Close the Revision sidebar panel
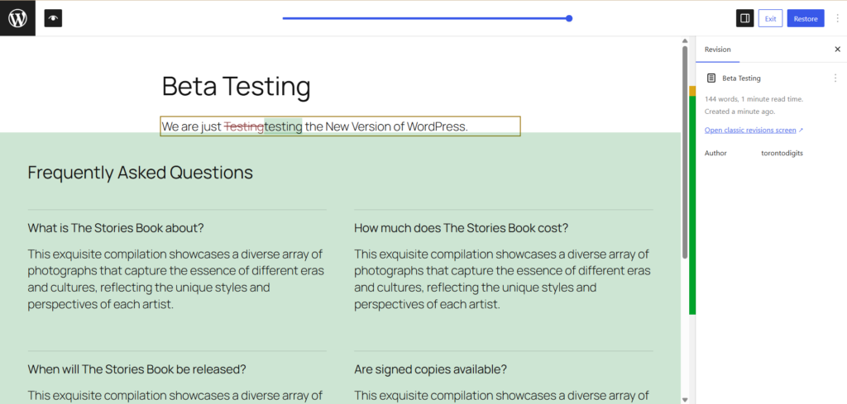847x404 pixels. (837, 50)
